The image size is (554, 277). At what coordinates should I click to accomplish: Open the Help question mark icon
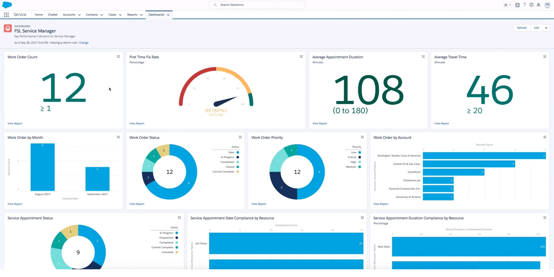point(524,5)
